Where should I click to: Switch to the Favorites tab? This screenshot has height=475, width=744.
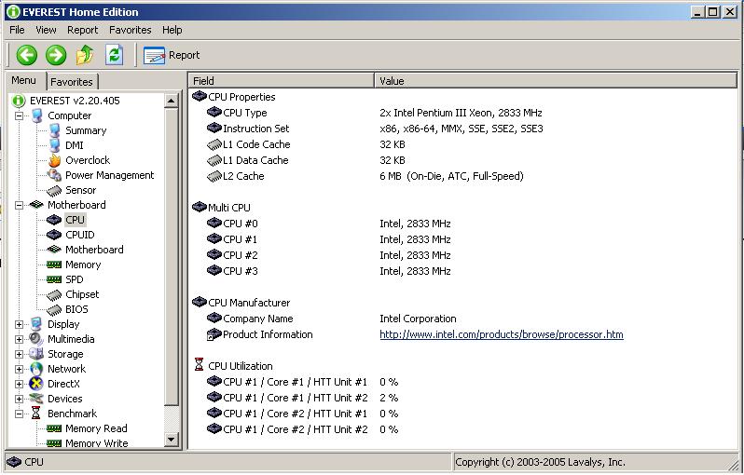coord(72,82)
